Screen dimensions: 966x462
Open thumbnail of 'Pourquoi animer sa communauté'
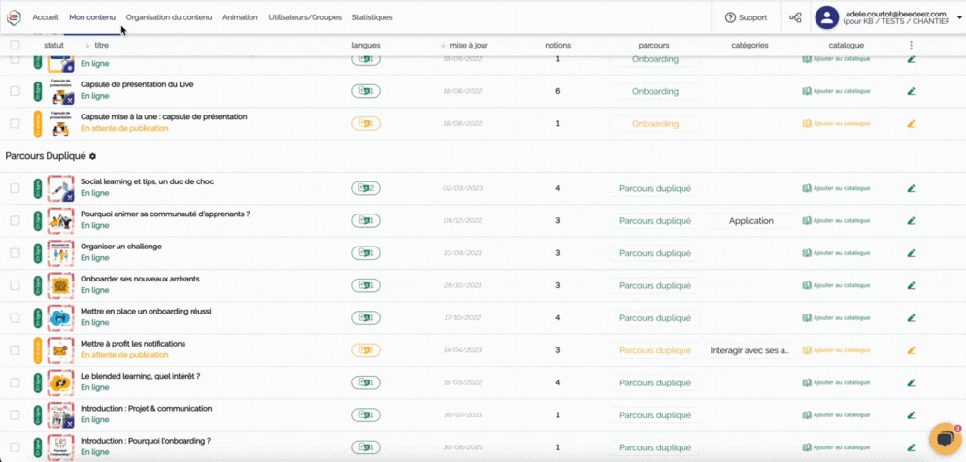(x=60, y=220)
